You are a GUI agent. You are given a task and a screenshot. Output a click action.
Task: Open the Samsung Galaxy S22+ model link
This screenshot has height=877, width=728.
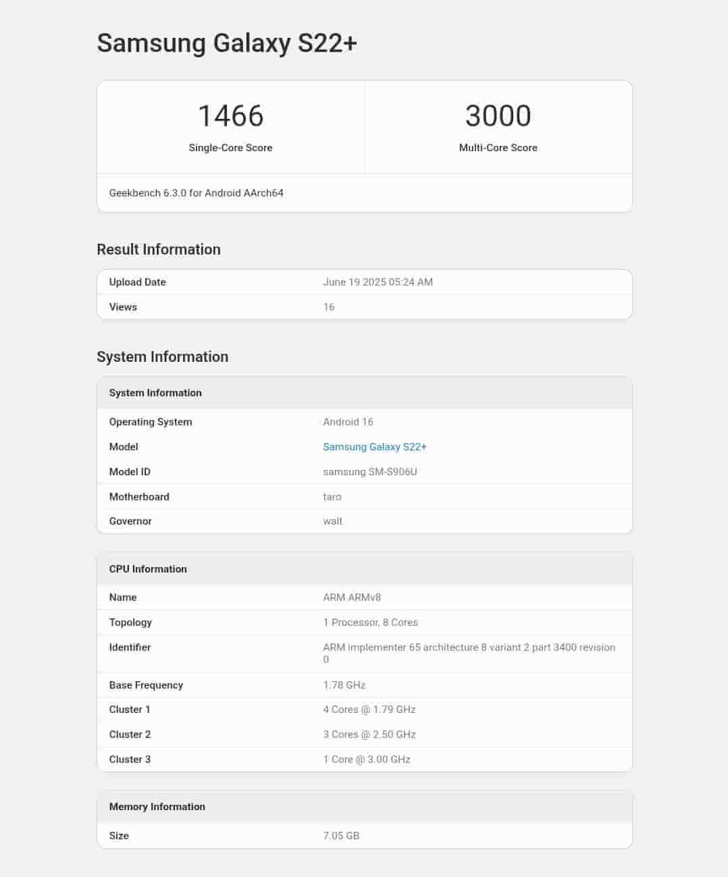coord(374,447)
